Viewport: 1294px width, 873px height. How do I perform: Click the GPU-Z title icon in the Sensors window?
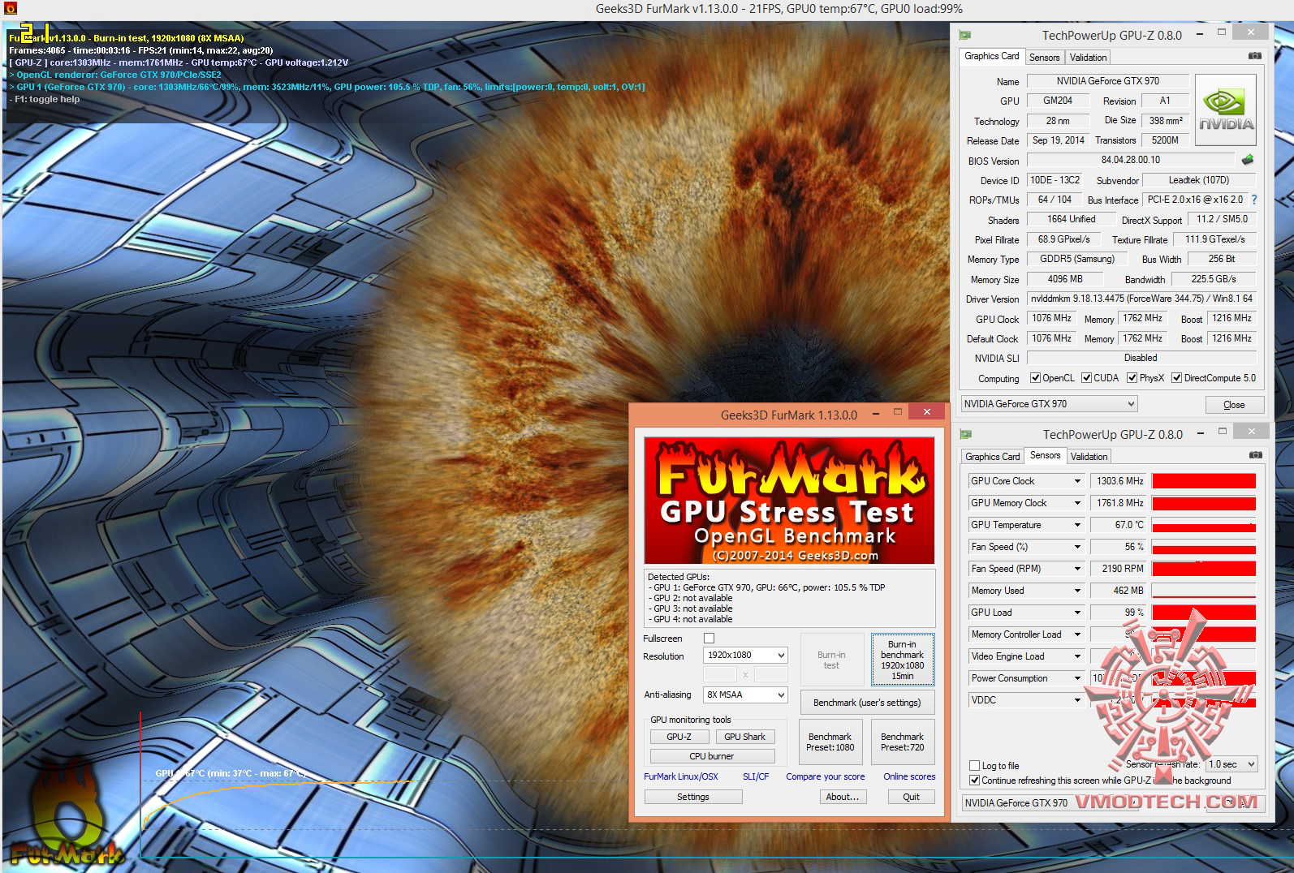tap(966, 434)
